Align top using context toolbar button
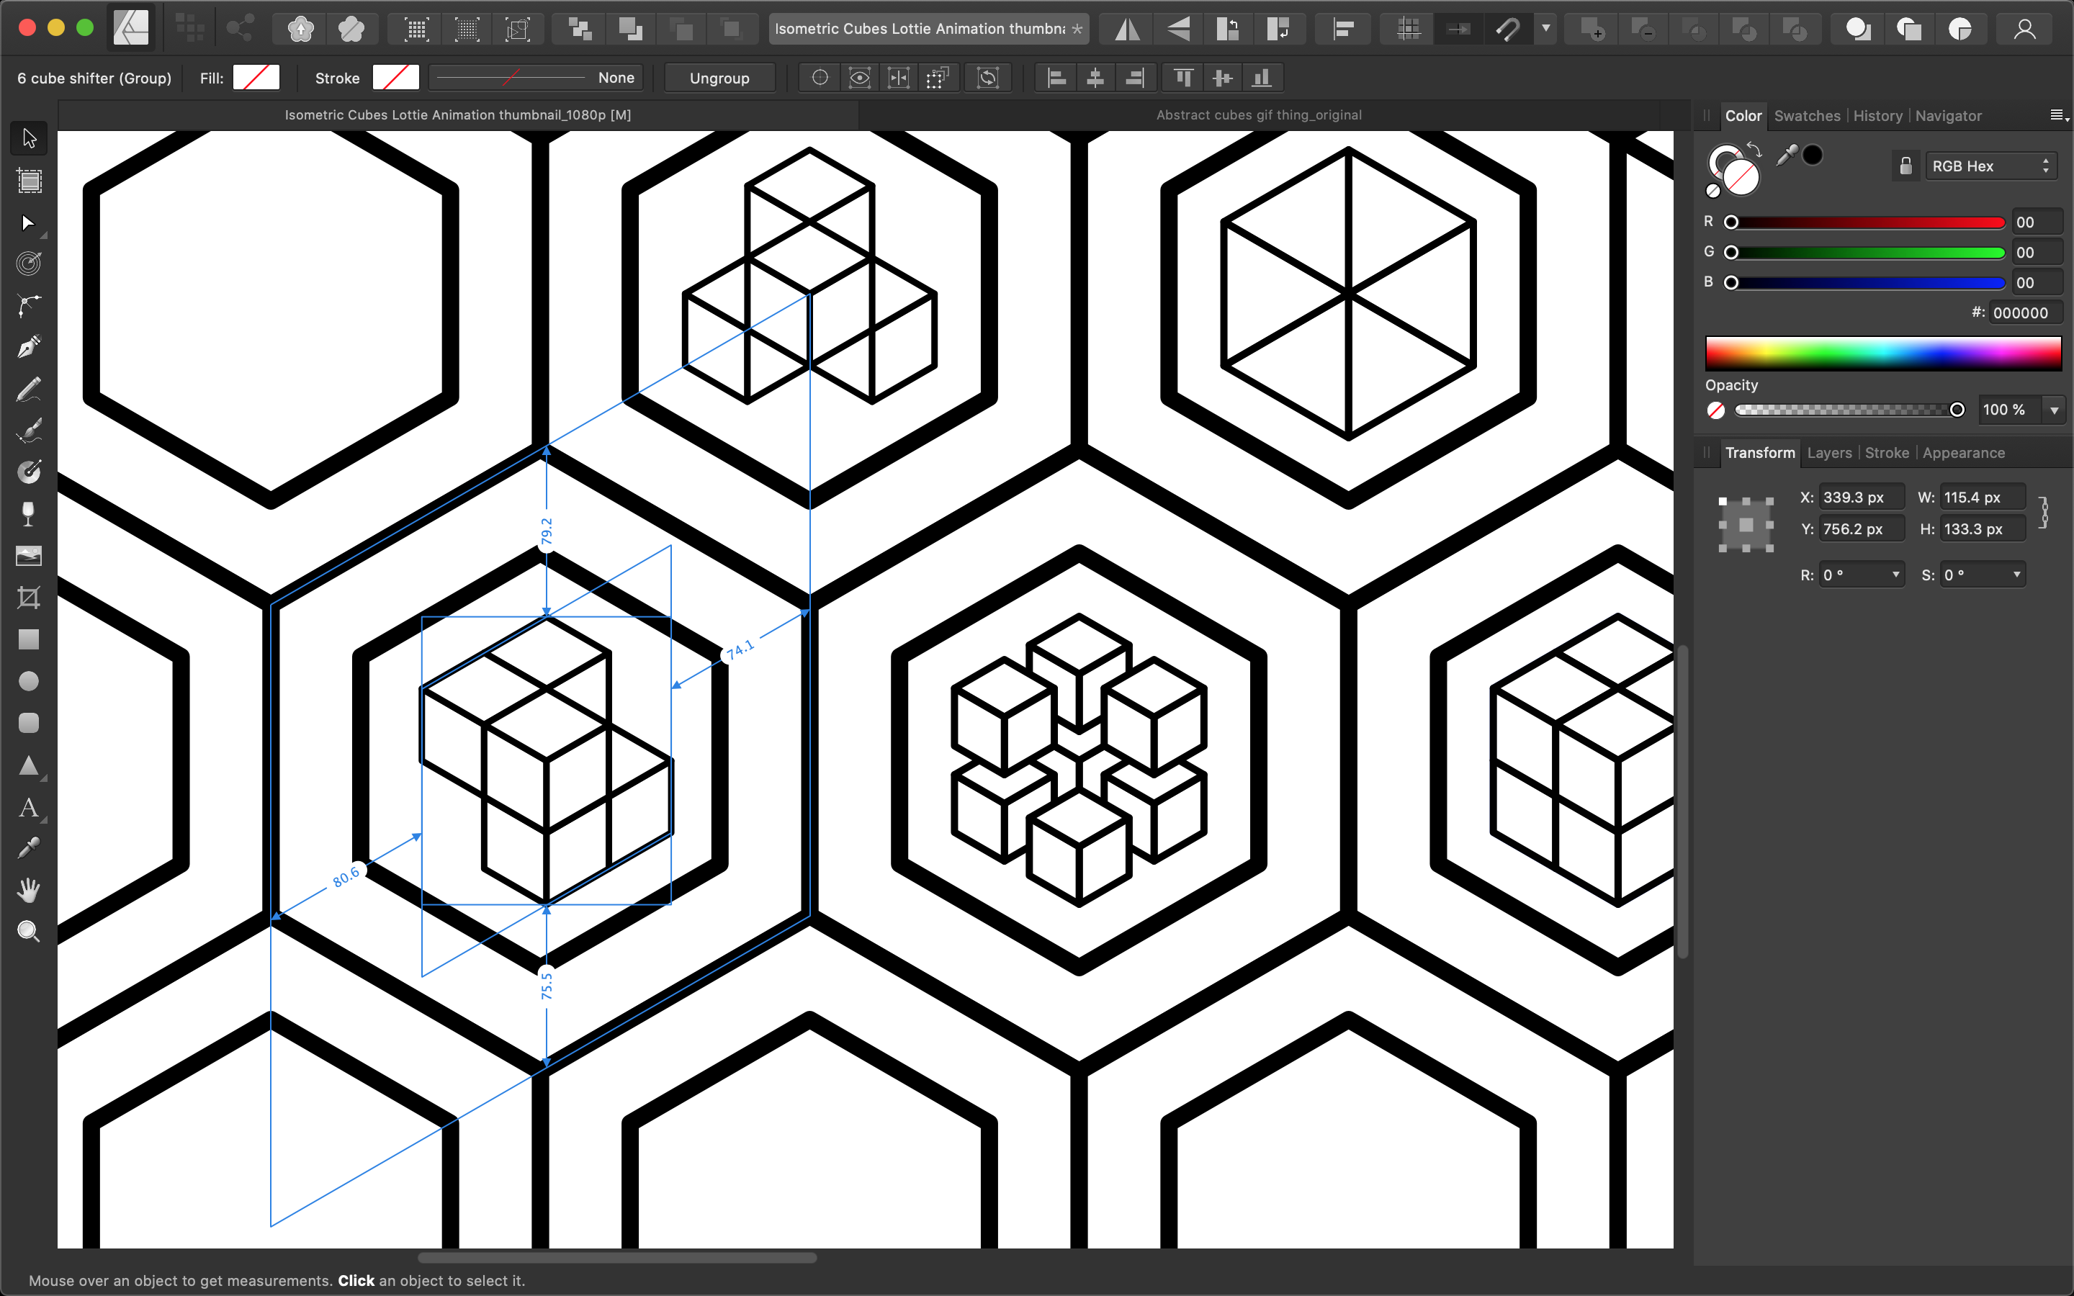Image resolution: width=2074 pixels, height=1296 pixels. tap(1184, 78)
